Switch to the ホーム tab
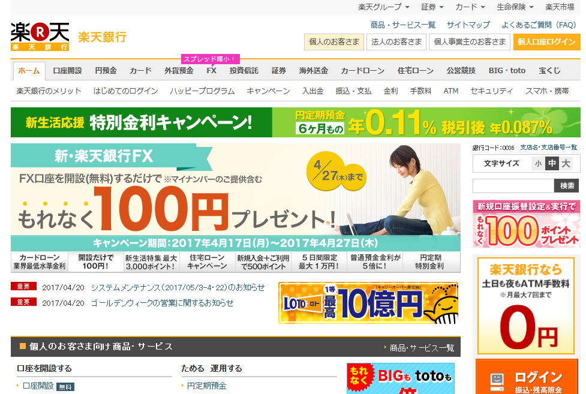Viewport: 586px width, 394px height. pyautogui.click(x=29, y=71)
